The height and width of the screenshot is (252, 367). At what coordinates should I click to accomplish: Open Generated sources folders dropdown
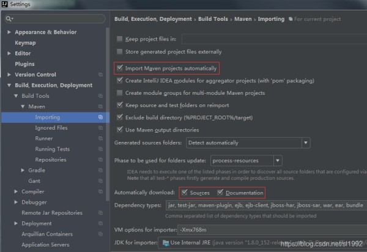[x=305, y=143]
